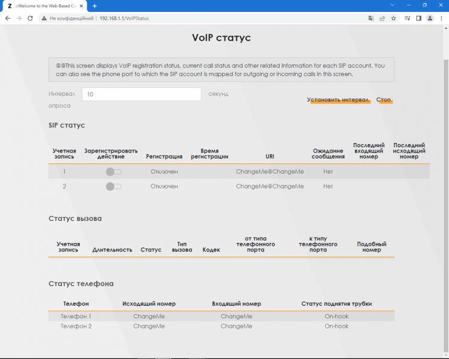The height and width of the screenshot is (359, 449).
Task: Open the Chrome three-dot menu
Action: [x=441, y=19]
